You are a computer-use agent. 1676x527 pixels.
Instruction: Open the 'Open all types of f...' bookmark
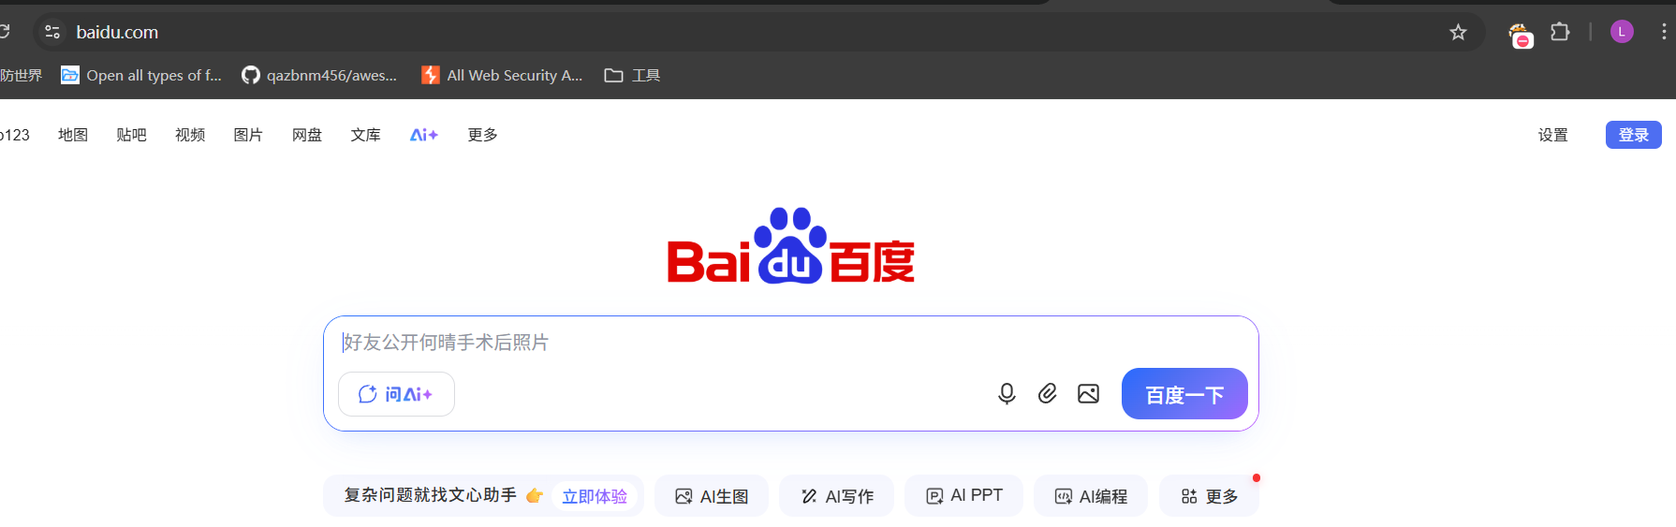(x=141, y=75)
